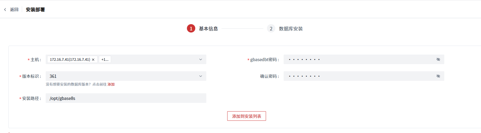This screenshot has width=481, height=133.
Task: Click the 添加到安装列表 button
Action: click(246, 116)
